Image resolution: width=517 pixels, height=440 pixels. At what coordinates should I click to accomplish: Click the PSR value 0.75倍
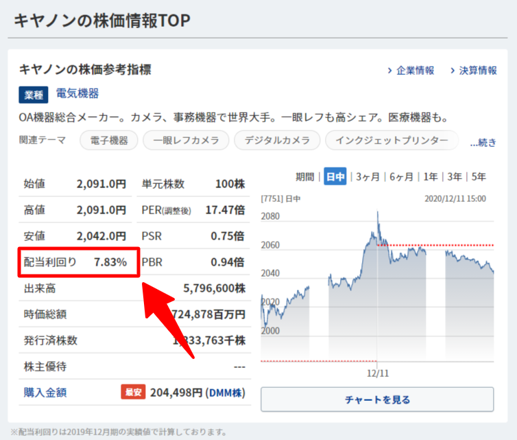[228, 236]
